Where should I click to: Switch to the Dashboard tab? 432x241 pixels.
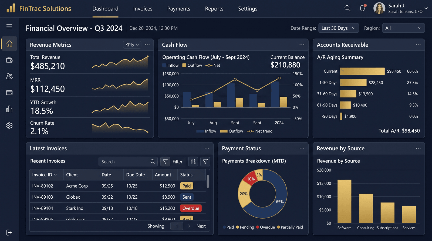(105, 9)
